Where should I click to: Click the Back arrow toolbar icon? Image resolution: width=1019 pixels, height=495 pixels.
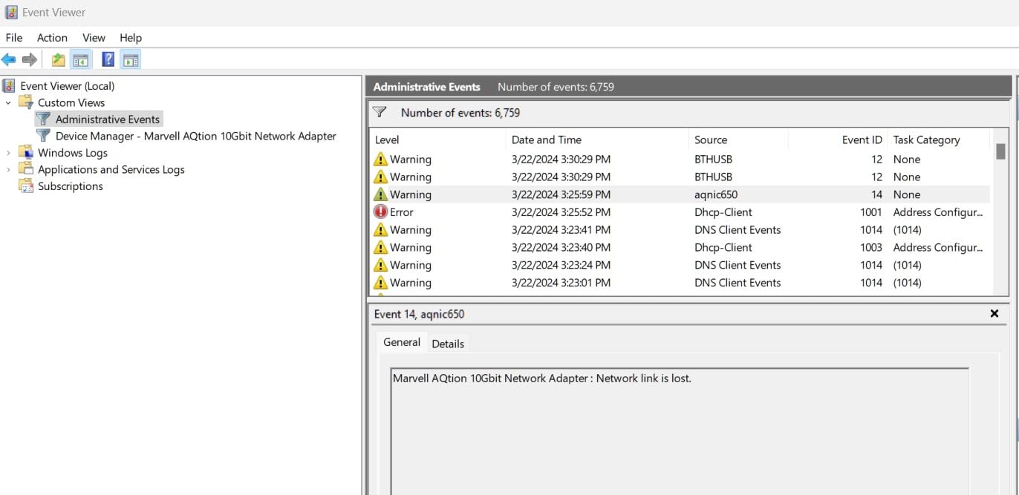tap(9, 59)
